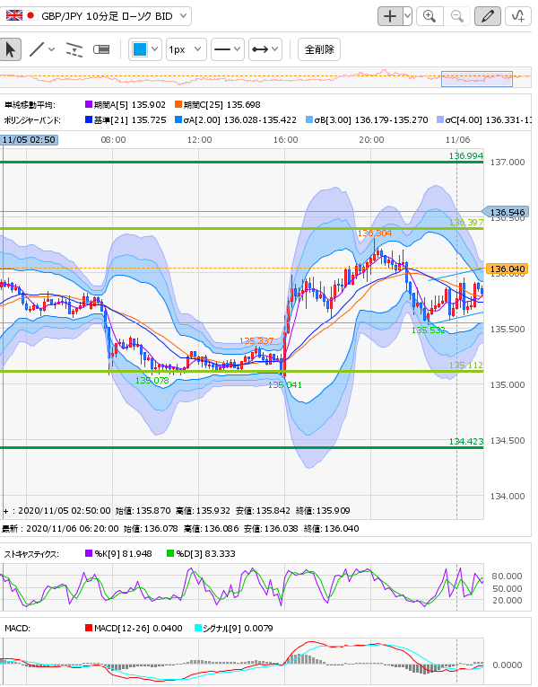Click the MACD[12-26] 0.0400 legend
This screenshot has height=687, width=538.
pos(134,629)
